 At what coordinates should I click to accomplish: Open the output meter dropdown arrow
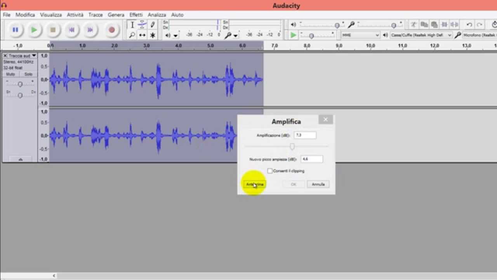[176, 36]
